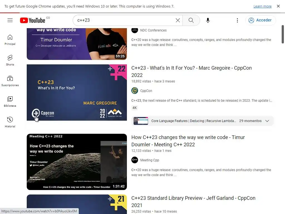
Task: Click the page vertical scrollbar thumb
Action: click(283, 34)
